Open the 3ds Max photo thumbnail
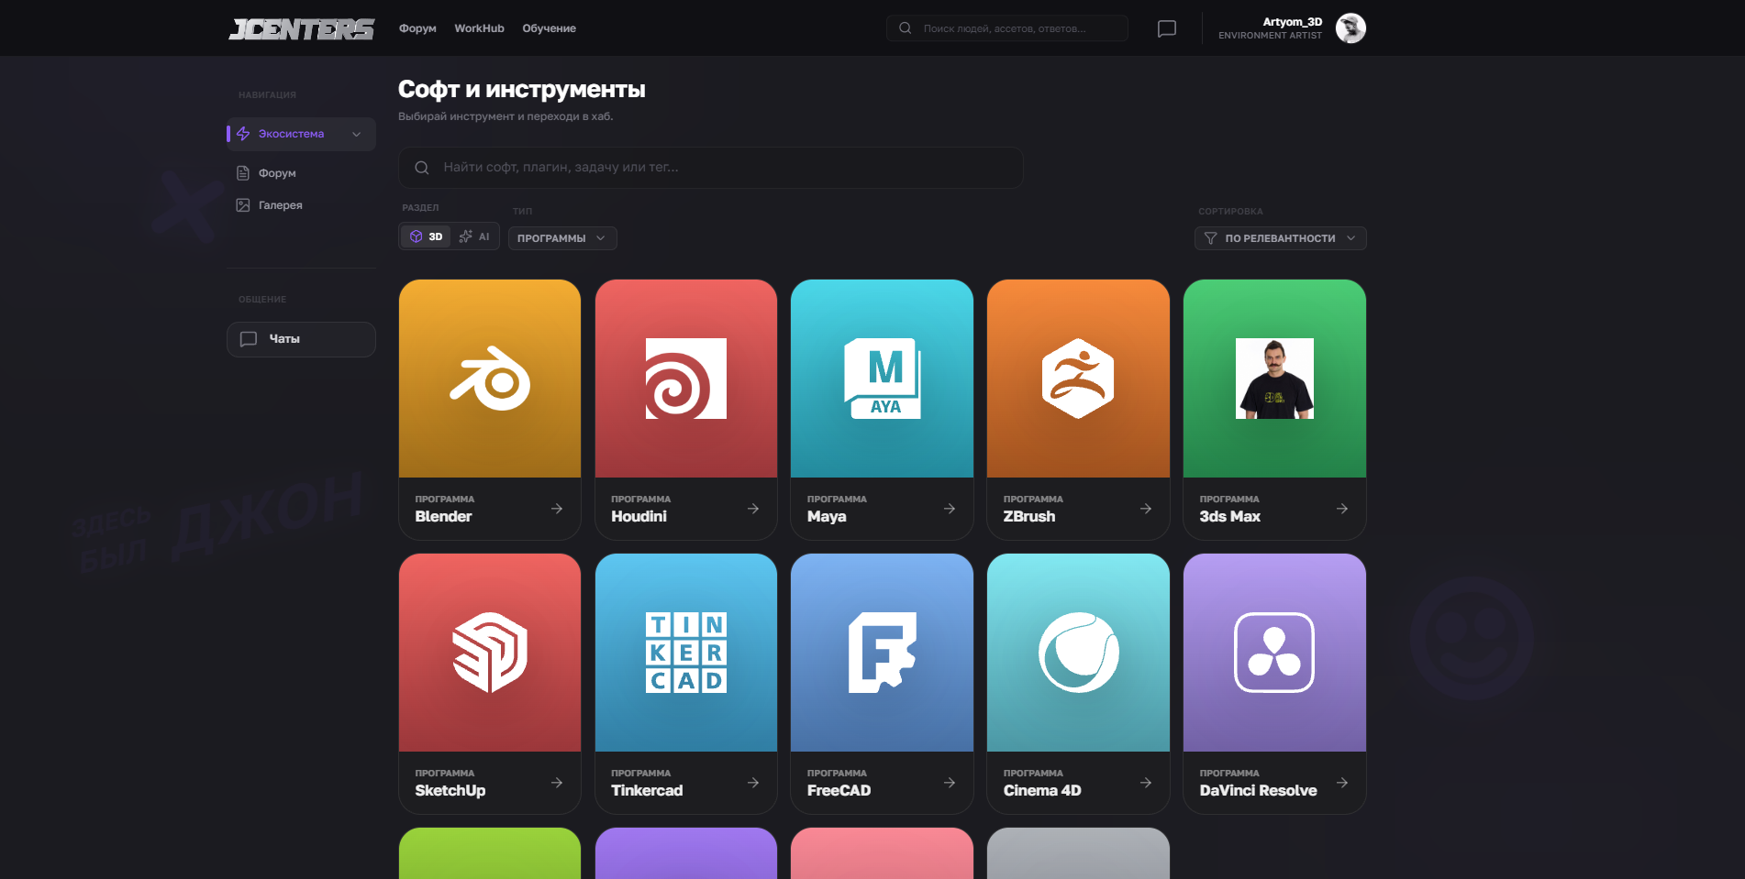 (x=1274, y=379)
